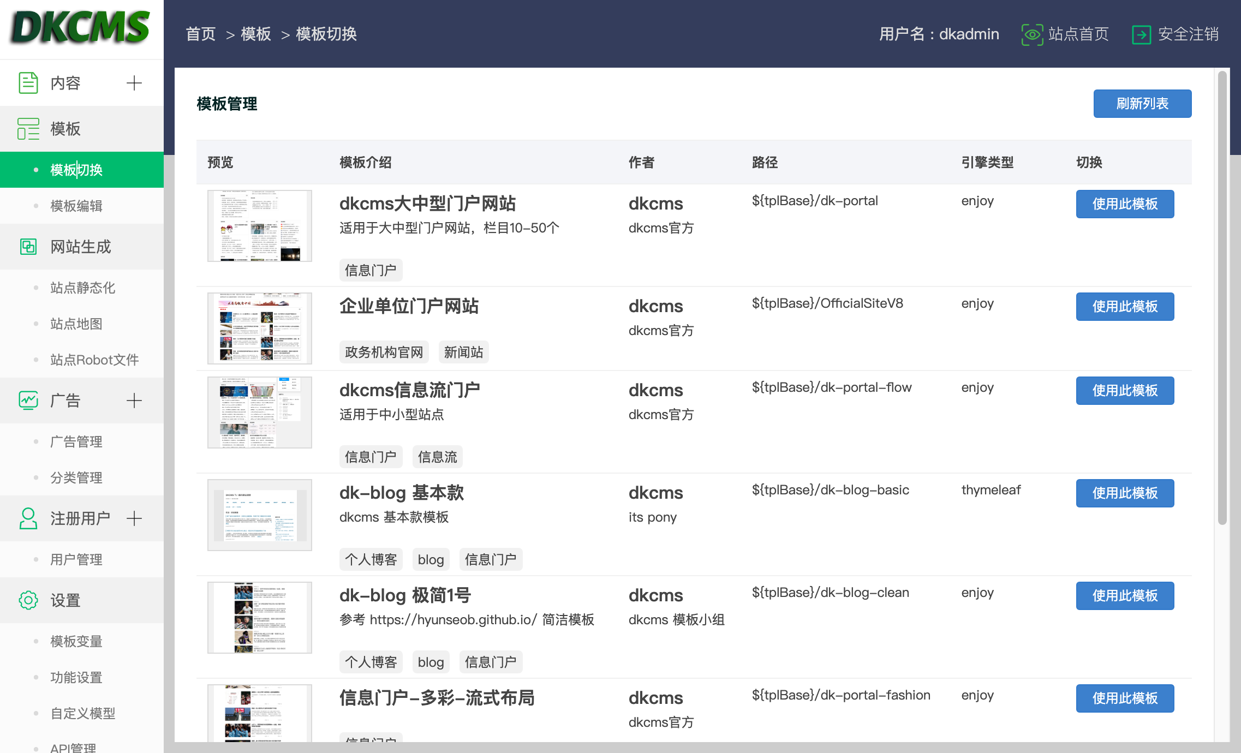Click the 设置 gear icon in sidebar
This screenshot has height=753, width=1241.
[28, 600]
